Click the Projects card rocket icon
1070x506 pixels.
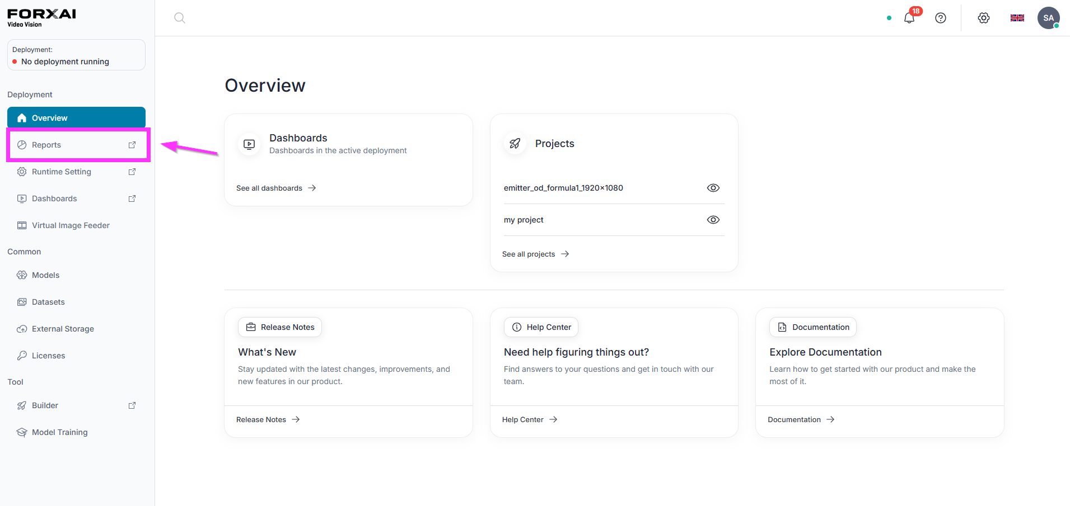point(515,144)
